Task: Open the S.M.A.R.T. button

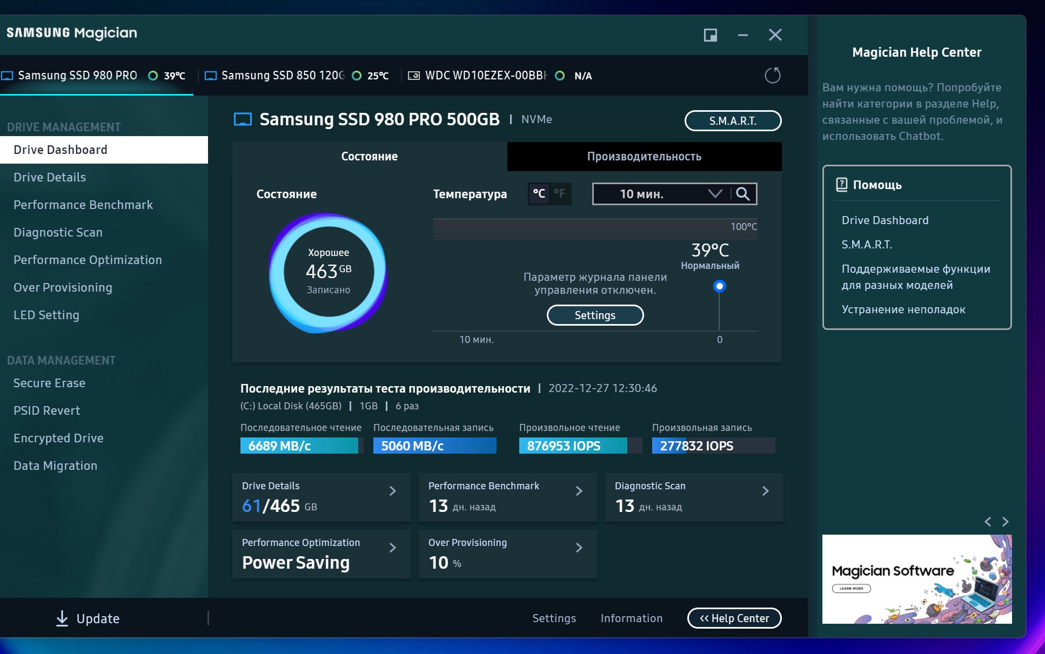Action: click(733, 121)
